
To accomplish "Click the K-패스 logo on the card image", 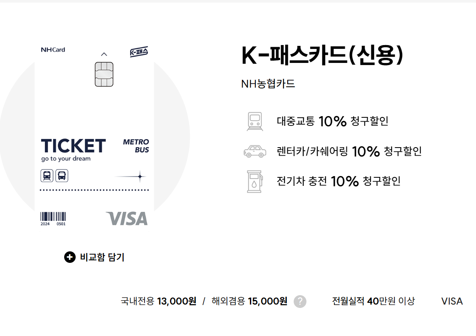I will 139,52.
